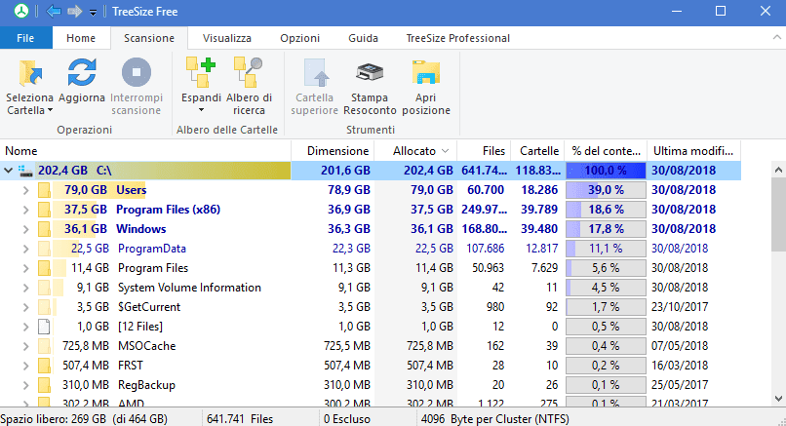The image size is (786, 426).
Task: Open the quick access toolbar dropdown
Action: [x=93, y=12]
